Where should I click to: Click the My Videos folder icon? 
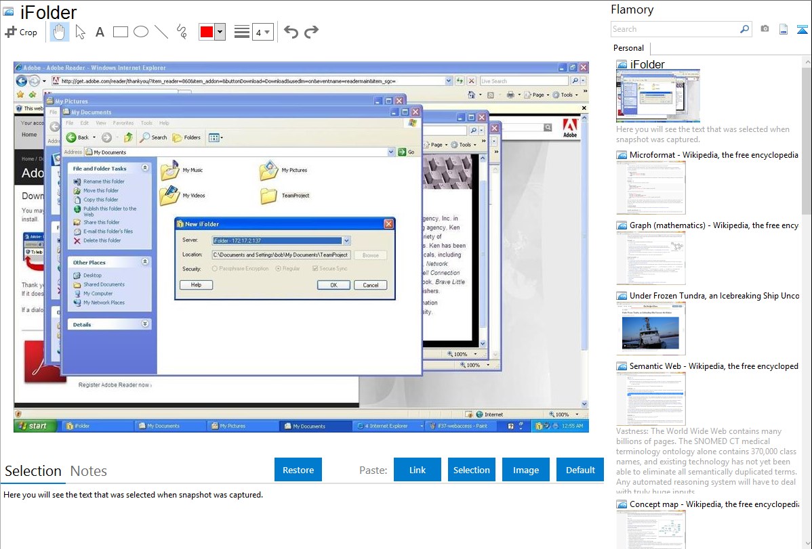click(x=170, y=196)
